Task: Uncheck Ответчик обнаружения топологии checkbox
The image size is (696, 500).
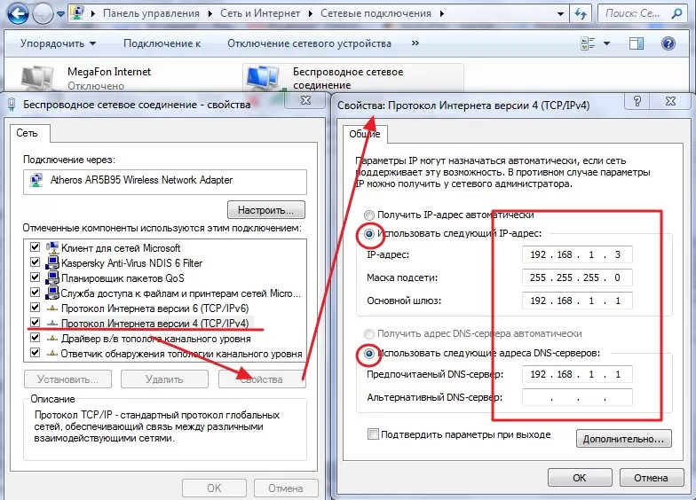Action: (36, 353)
